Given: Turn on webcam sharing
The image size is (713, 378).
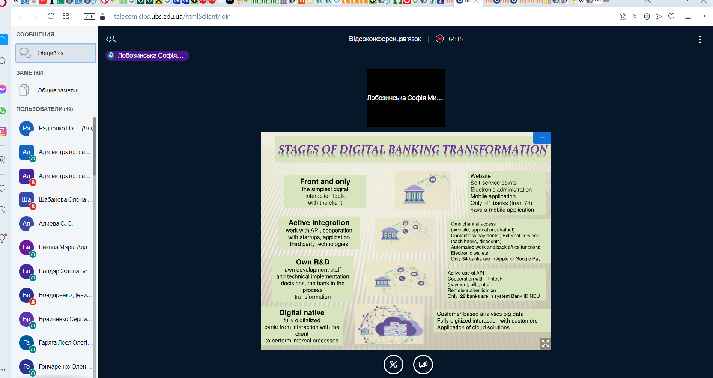Looking at the screenshot, I should 423,364.
